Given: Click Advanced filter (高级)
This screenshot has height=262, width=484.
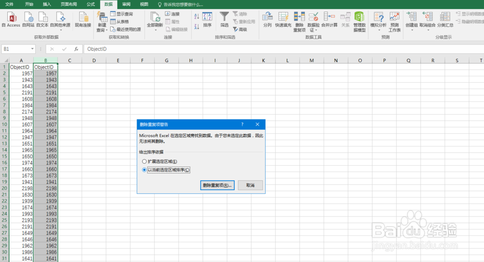Looking at the screenshot, I should coord(240,29).
